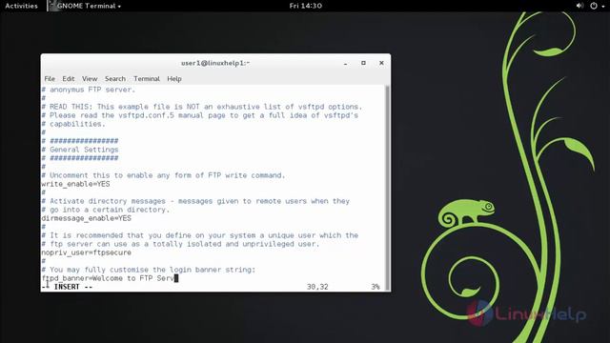The height and width of the screenshot is (343, 610).
Task: Click the 'Please read the vsftpd.conf.5' comment line
Action: coord(200,115)
